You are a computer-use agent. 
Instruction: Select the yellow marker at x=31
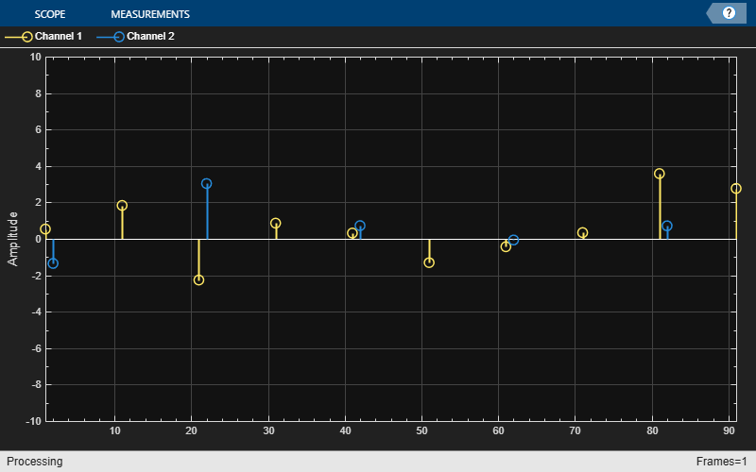[x=276, y=224]
